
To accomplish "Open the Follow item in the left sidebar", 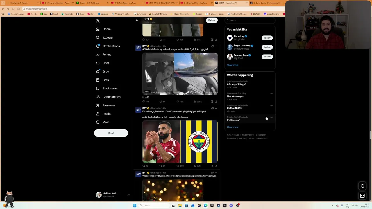I will tap(104, 55).
